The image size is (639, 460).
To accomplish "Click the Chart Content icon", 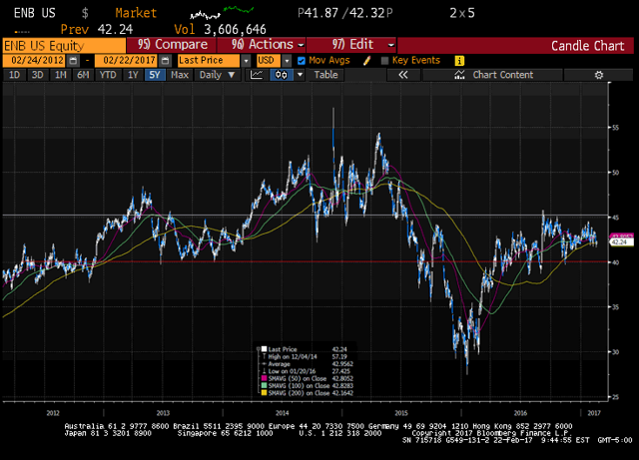I will coord(459,75).
